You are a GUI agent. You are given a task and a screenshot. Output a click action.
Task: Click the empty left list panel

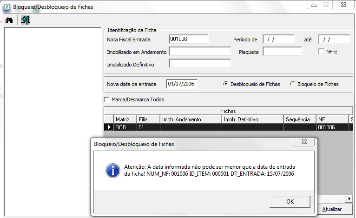pos(53,122)
